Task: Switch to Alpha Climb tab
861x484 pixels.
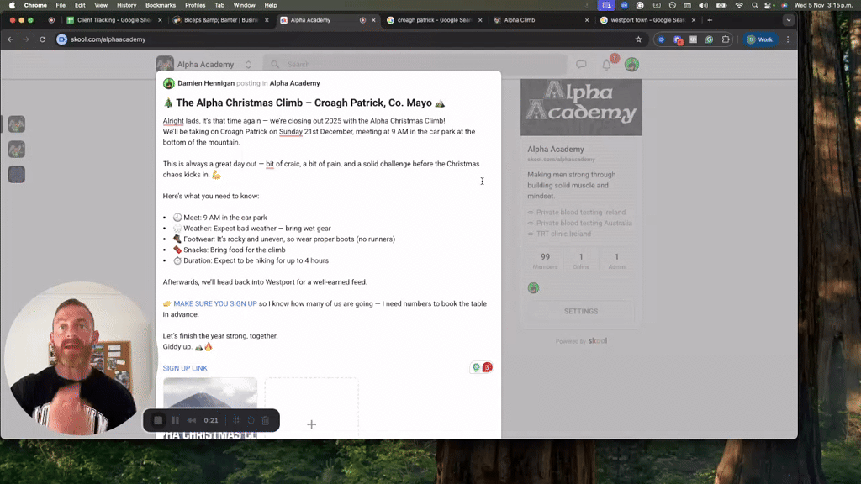Action: click(x=541, y=20)
